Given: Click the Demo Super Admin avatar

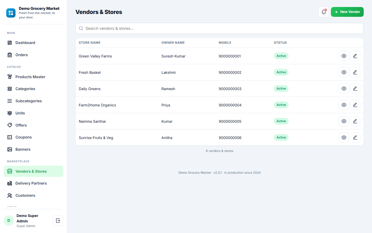Looking at the screenshot, I should coord(9,221).
